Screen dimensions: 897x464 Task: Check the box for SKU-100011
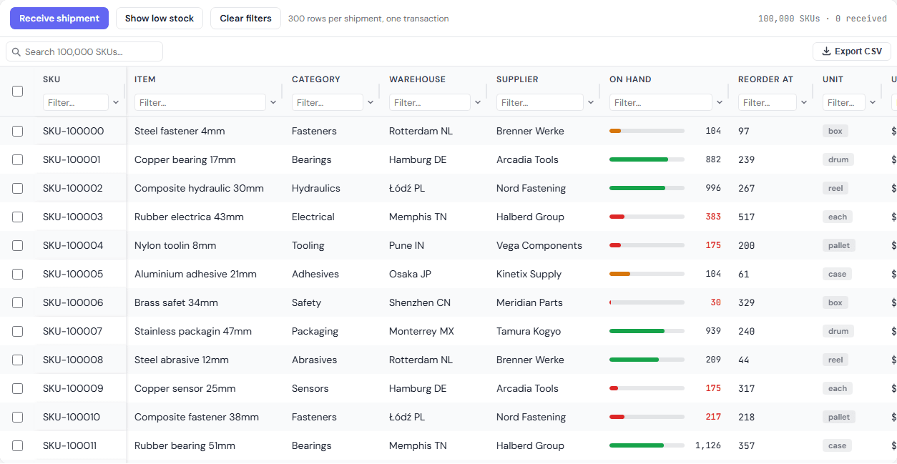[x=17, y=445]
